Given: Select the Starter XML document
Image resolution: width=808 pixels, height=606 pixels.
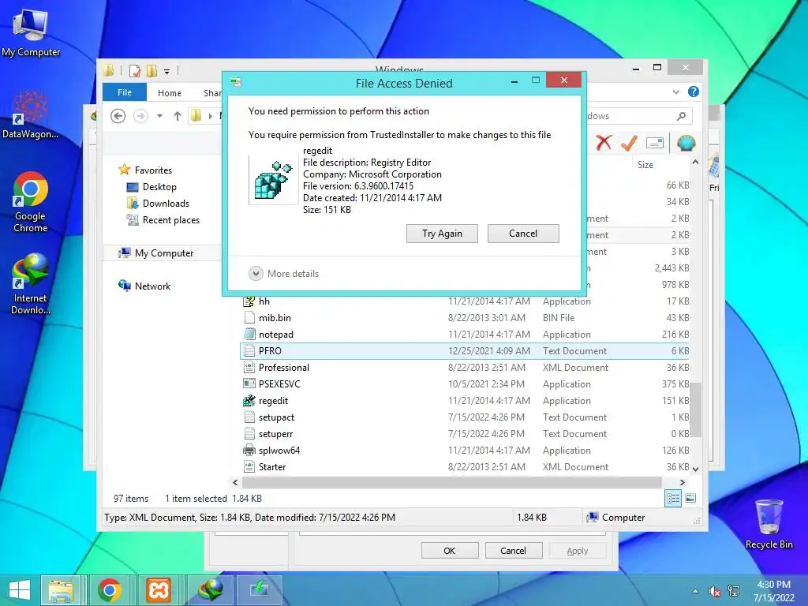Looking at the screenshot, I should click(x=466, y=466).
